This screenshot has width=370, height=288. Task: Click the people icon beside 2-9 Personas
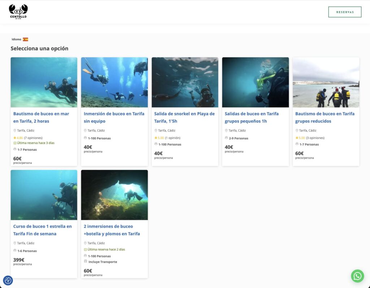point(226,138)
